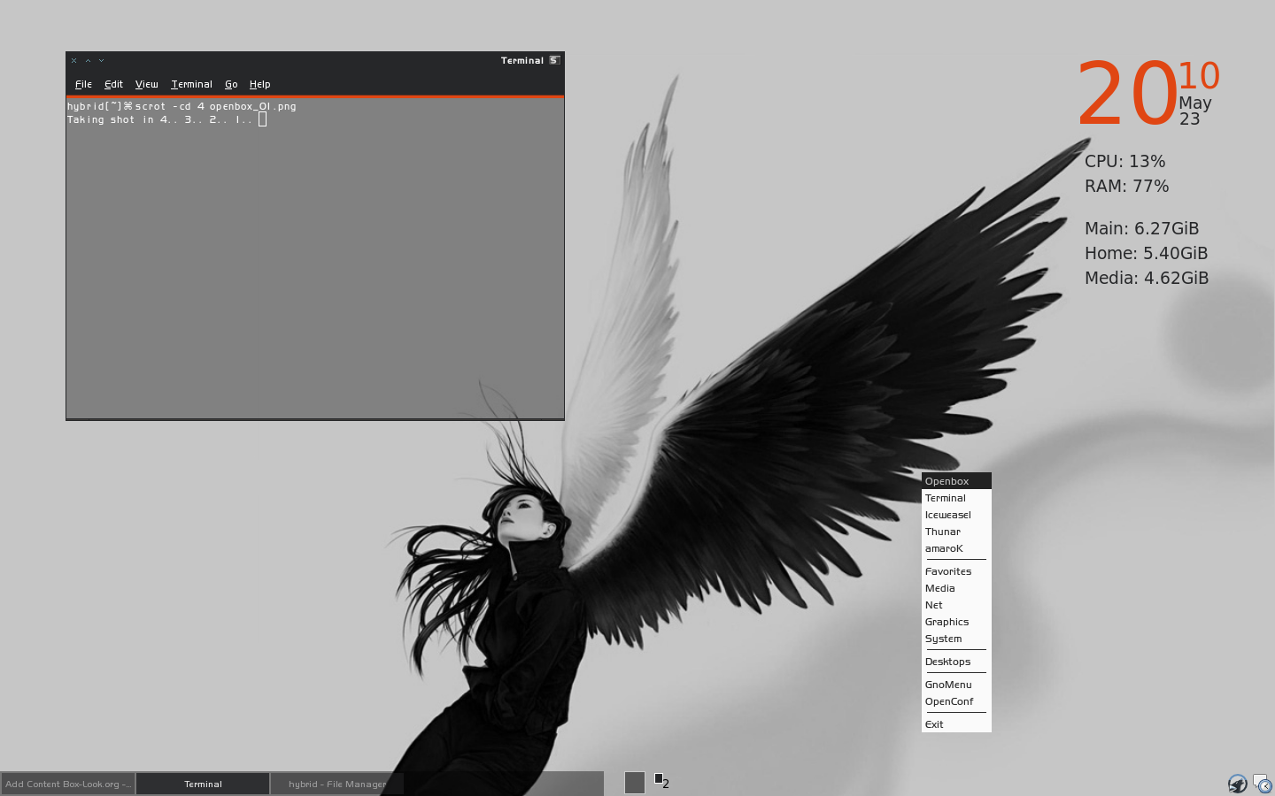Expand the System submenu
Image resolution: width=1275 pixels, height=796 pixels.
[956, 639]
